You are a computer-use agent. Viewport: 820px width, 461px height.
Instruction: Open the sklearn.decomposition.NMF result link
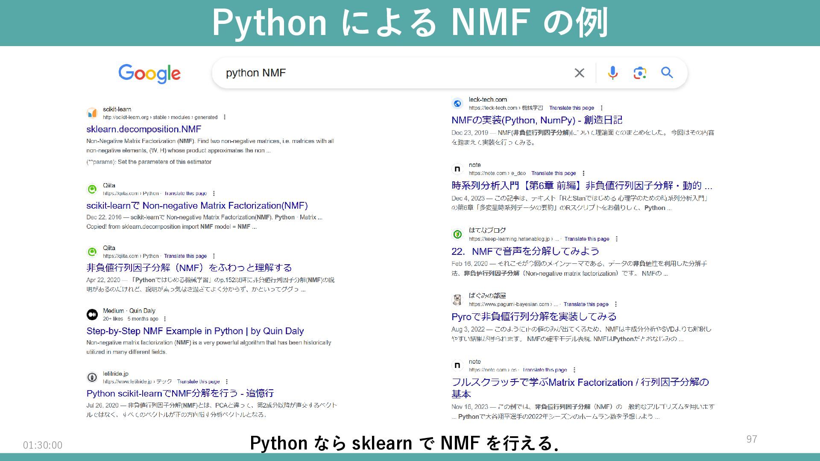click(x=143, y=129)
